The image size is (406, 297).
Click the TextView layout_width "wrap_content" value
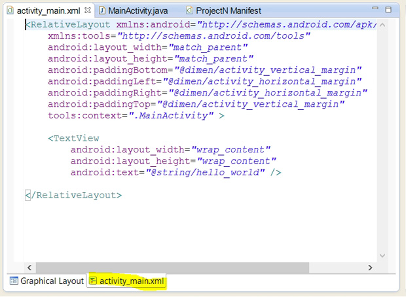[x=231, y=150]
